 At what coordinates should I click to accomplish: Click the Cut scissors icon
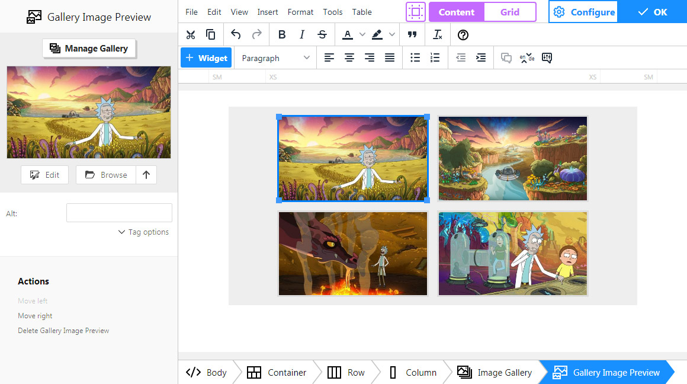pos(191,34)
